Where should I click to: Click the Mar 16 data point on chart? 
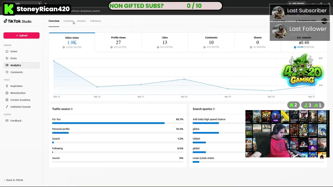click(x=97, y=87)
